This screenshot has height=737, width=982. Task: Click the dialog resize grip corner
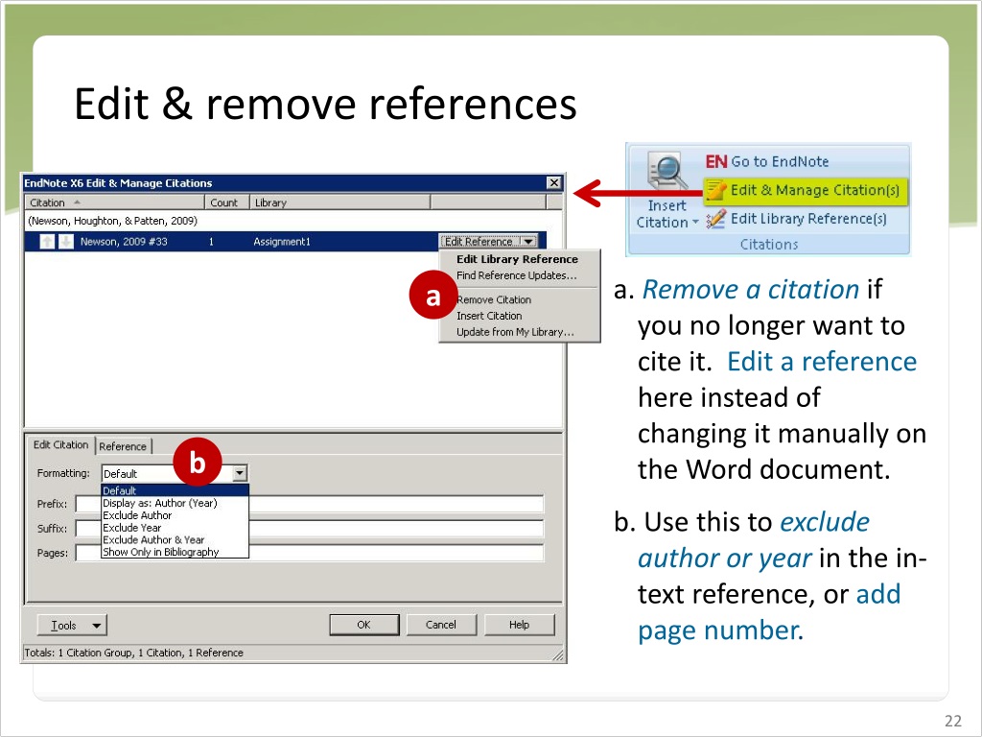click(557, 654)
